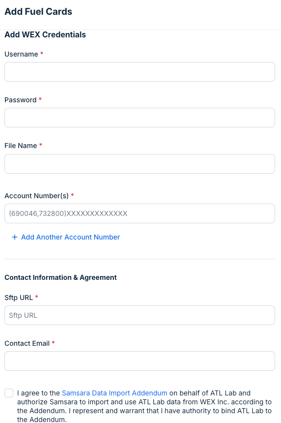Click the Add Another Account Number link text
281x423 pixels.
71,237
